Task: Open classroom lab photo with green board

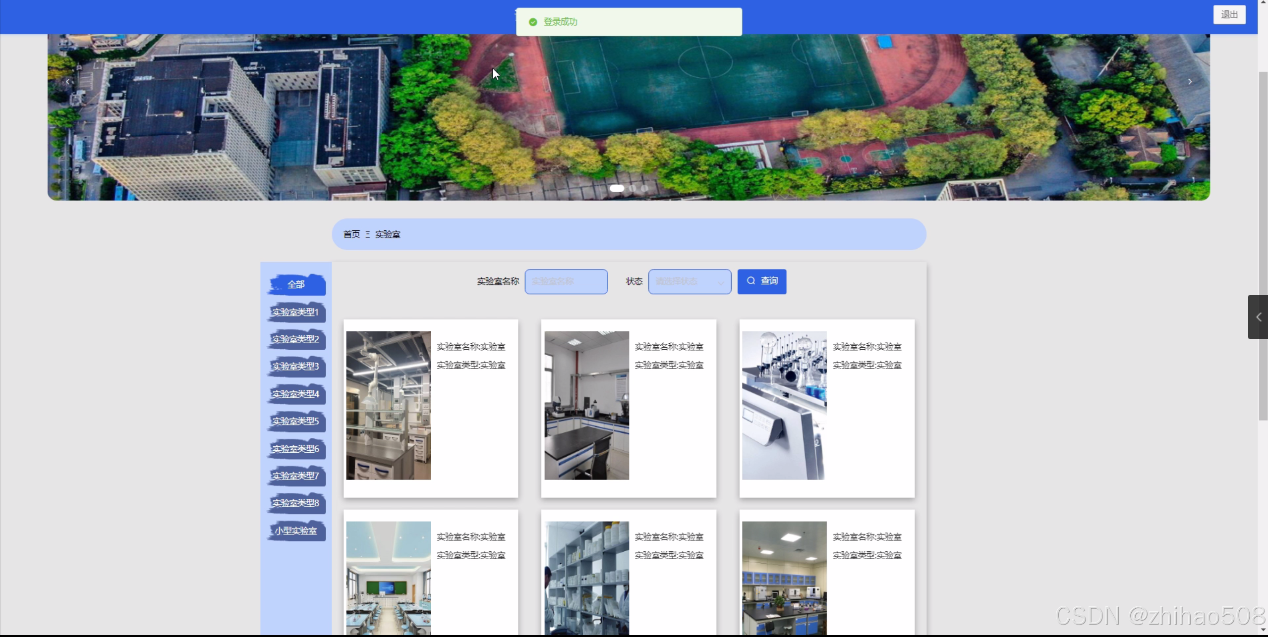Action: [388, 577]
